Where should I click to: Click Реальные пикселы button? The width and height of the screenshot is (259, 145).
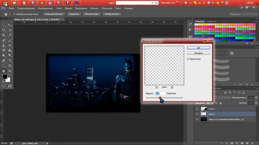coord(54,14)
